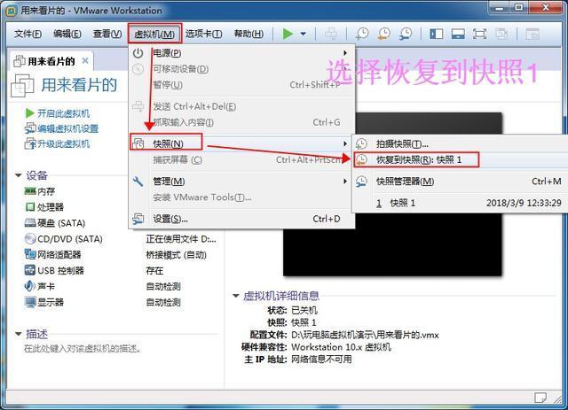This screenshot has height=410, width=568.
Task: Open 设置(S)... from the menu
Action: [x=241, y=219]
